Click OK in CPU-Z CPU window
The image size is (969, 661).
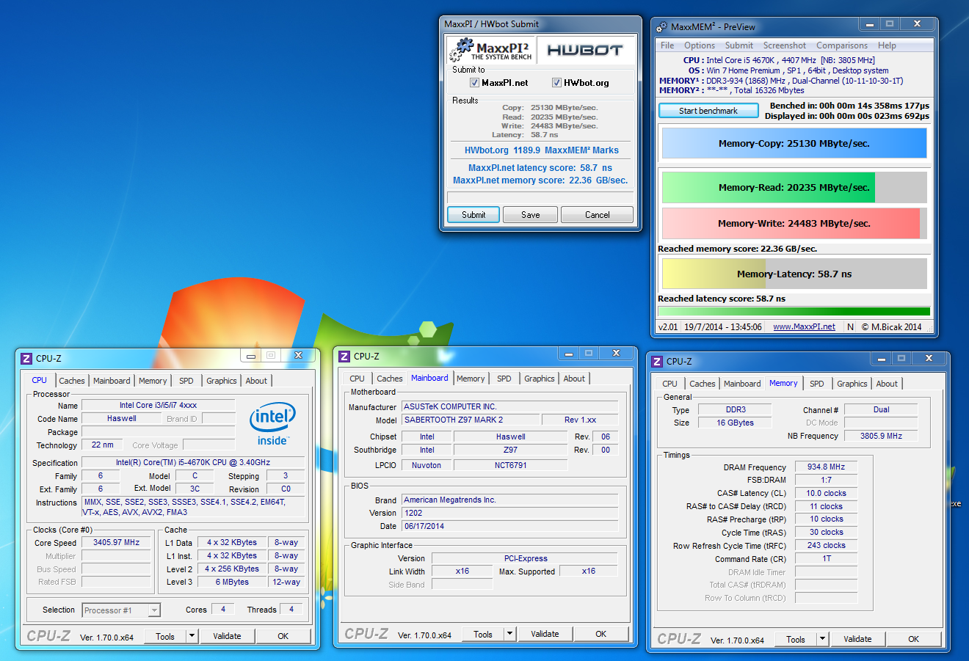[283, 636]
